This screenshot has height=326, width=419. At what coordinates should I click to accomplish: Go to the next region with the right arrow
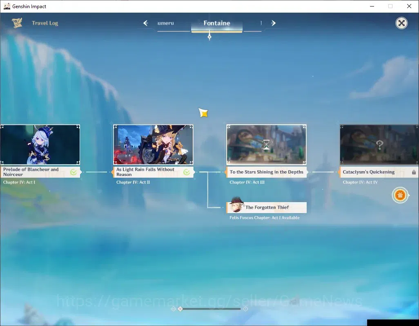[x=273, y=23]
